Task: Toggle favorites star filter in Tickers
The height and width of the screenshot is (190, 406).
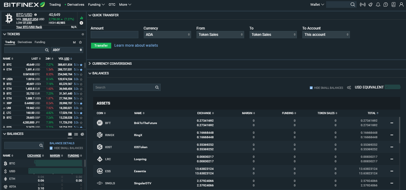Action: [80, 42]
